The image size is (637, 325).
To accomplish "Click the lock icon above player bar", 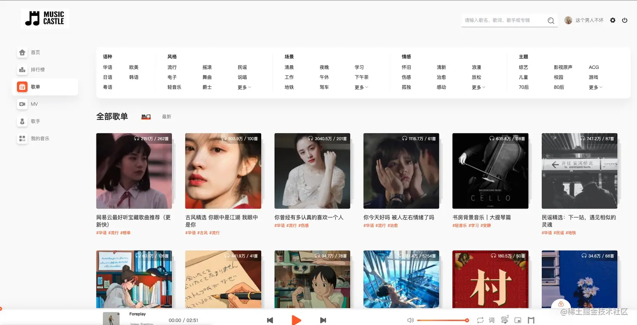I will pos(561,304).
